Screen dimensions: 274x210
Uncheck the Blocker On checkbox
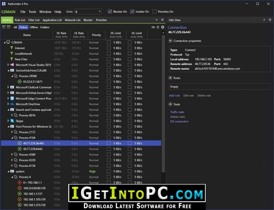[x=110, y=11]
